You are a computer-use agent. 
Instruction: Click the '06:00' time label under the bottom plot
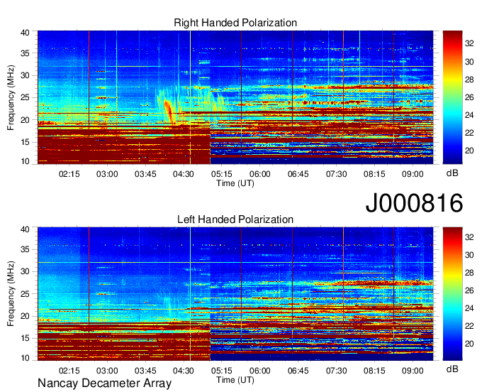(x=260, y=371)
